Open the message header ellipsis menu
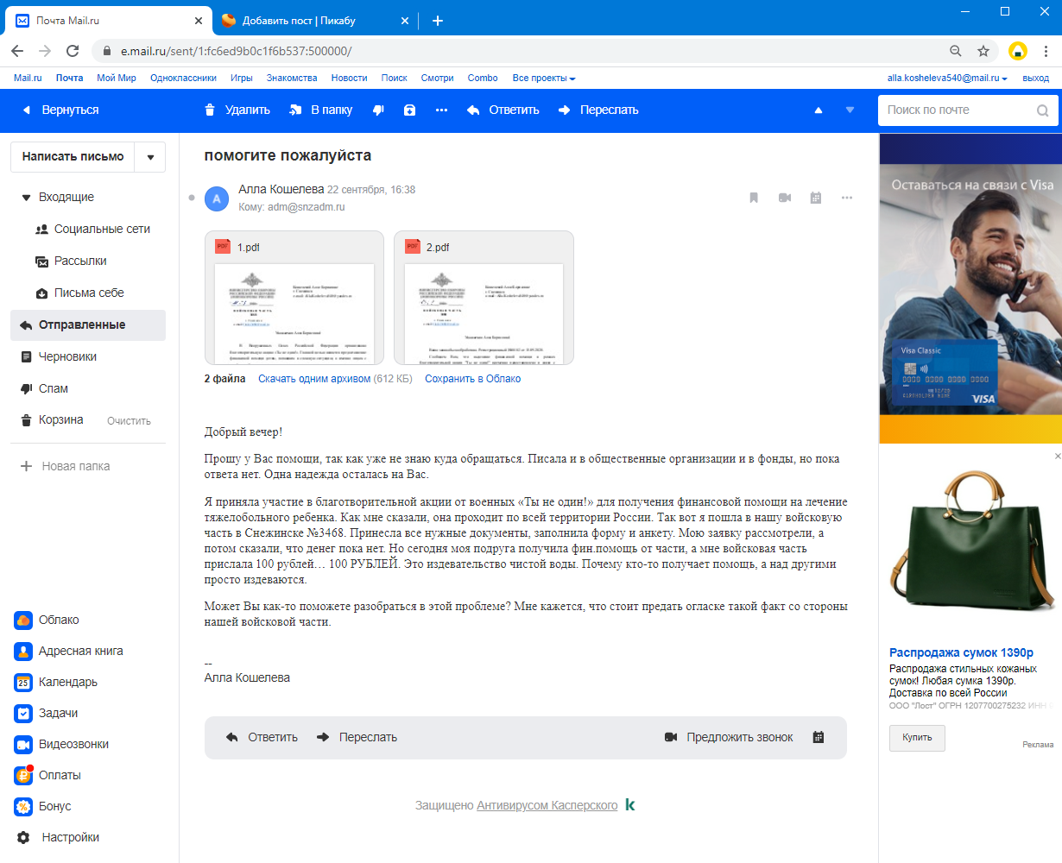 coord(847,198)
